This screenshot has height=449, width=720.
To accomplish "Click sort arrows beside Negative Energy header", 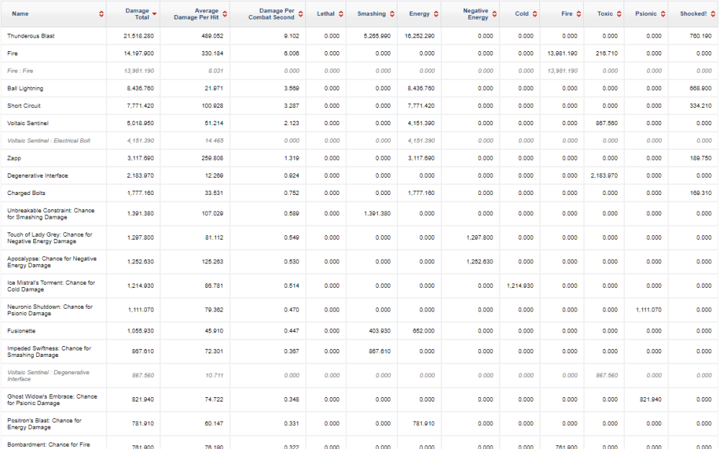I will click(495, 14).
